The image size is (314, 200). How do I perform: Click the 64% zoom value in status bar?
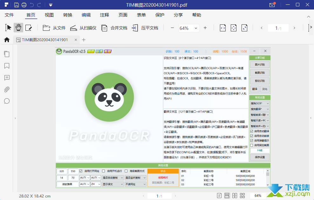(258, 196)
